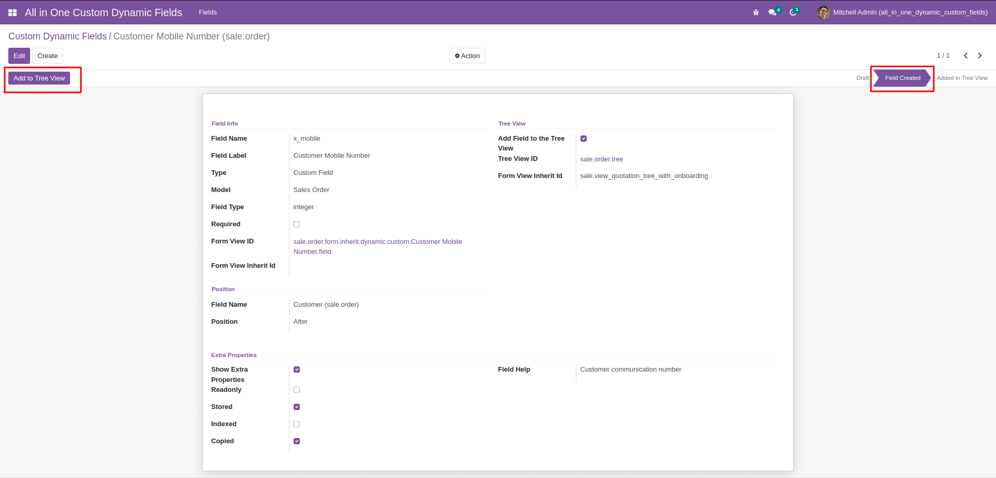
Task: Go to previous record arrow
Action: tap(965, 56)
